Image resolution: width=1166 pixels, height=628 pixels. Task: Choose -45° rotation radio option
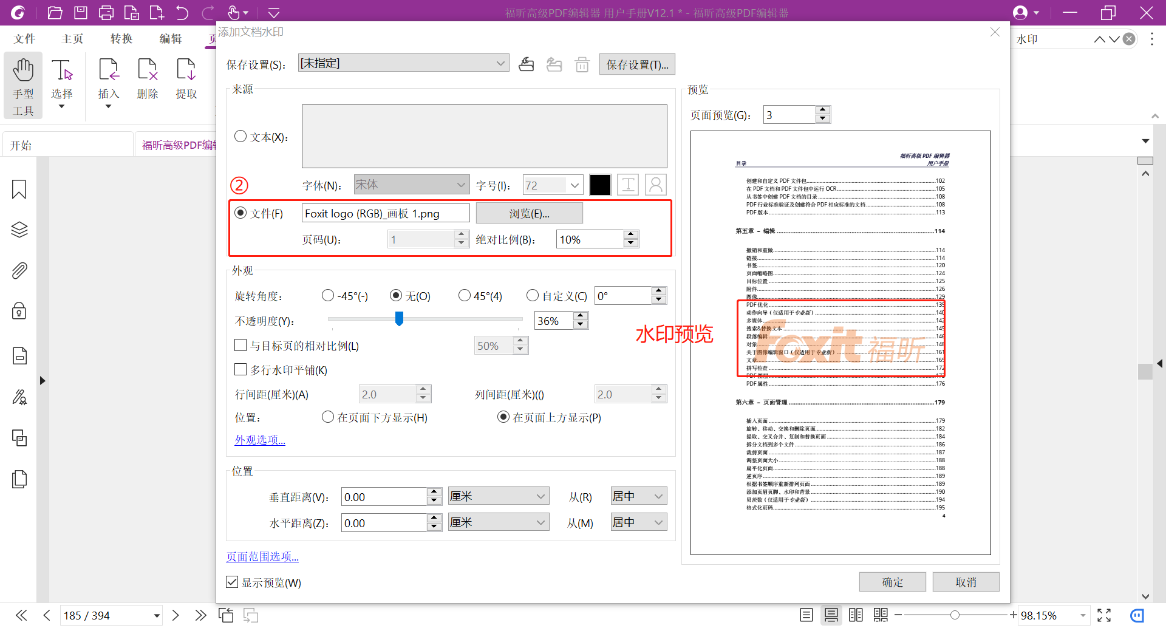(328, 296)
